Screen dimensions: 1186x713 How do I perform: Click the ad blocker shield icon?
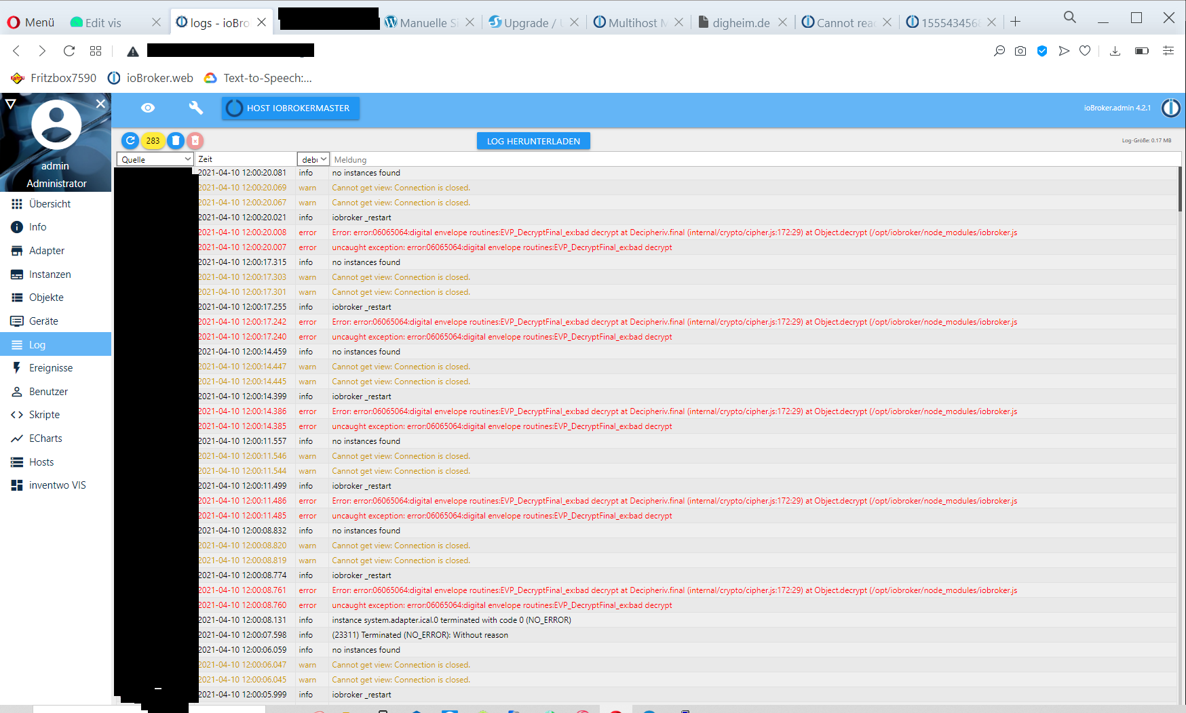coord(1042,51)
